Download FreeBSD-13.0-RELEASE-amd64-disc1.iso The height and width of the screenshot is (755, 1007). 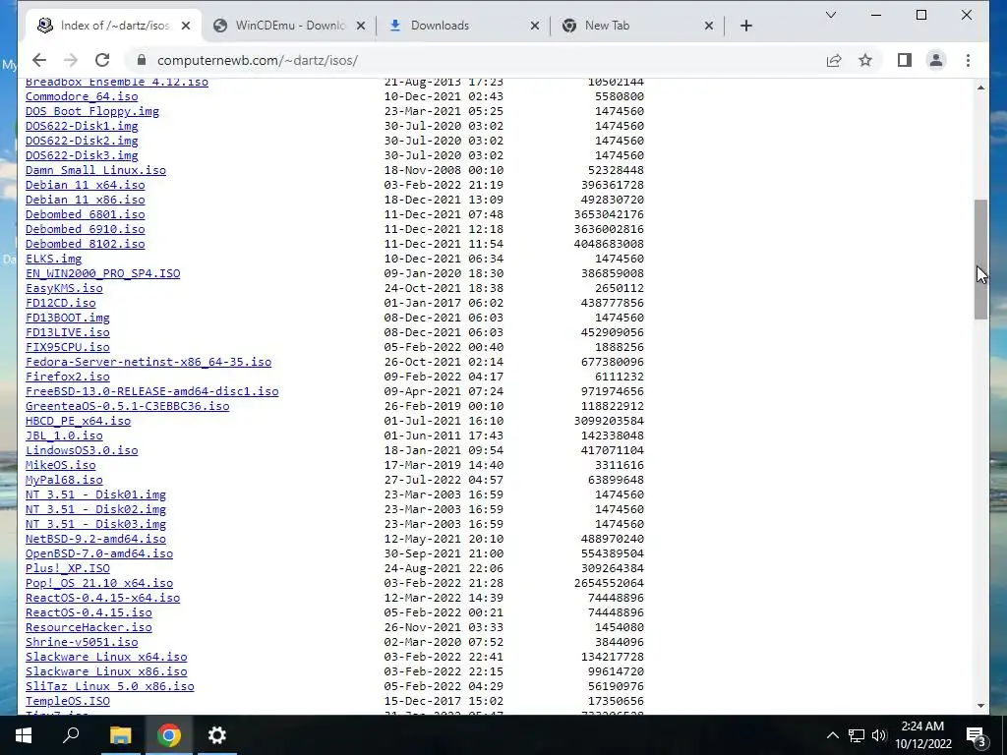[152, 391]
